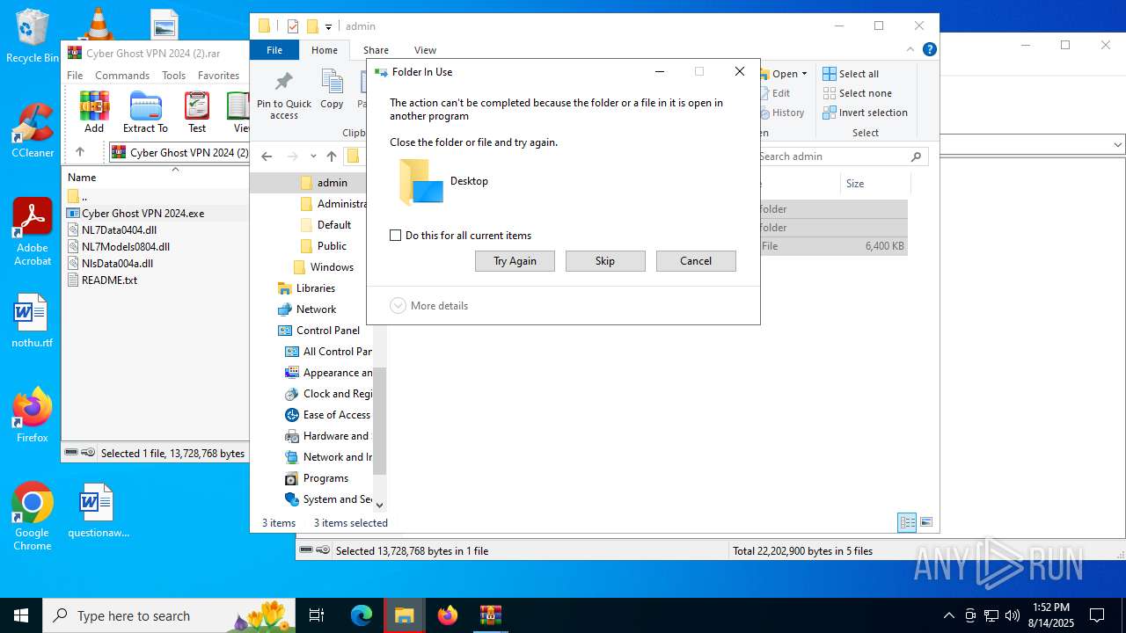Open Google Chrome desktop icon
Viewport: 1126px width, 633px height.
coord(33,517)
